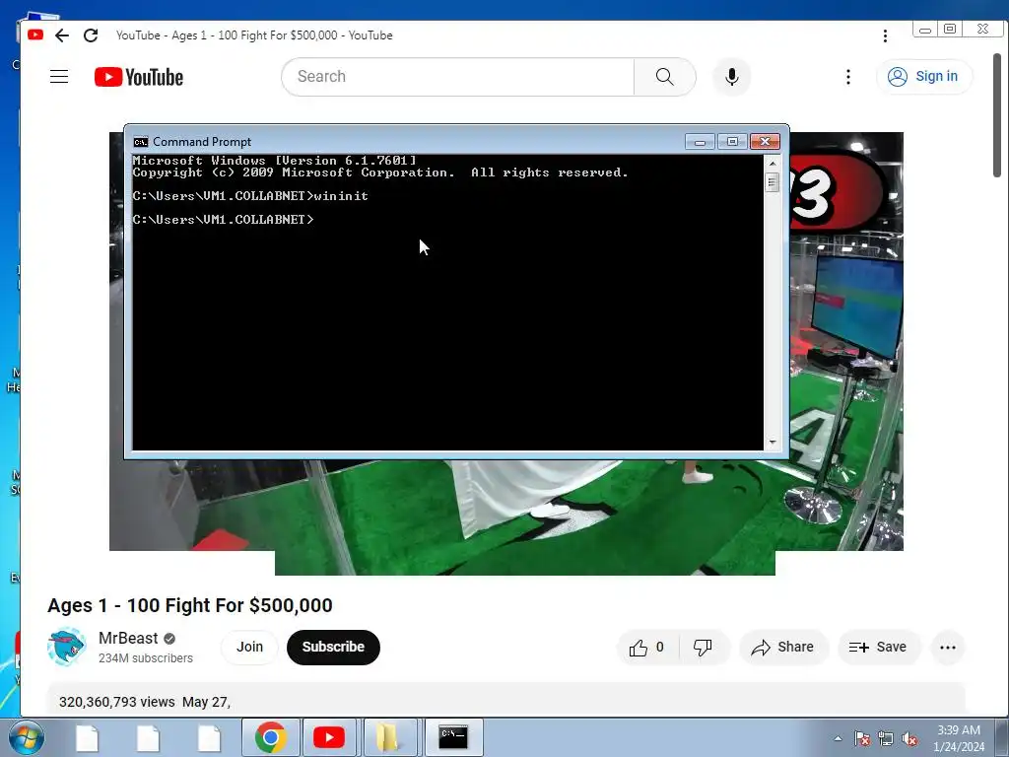
Task: Join the MrBeast channel membership
Action: [x=249, y=647]
